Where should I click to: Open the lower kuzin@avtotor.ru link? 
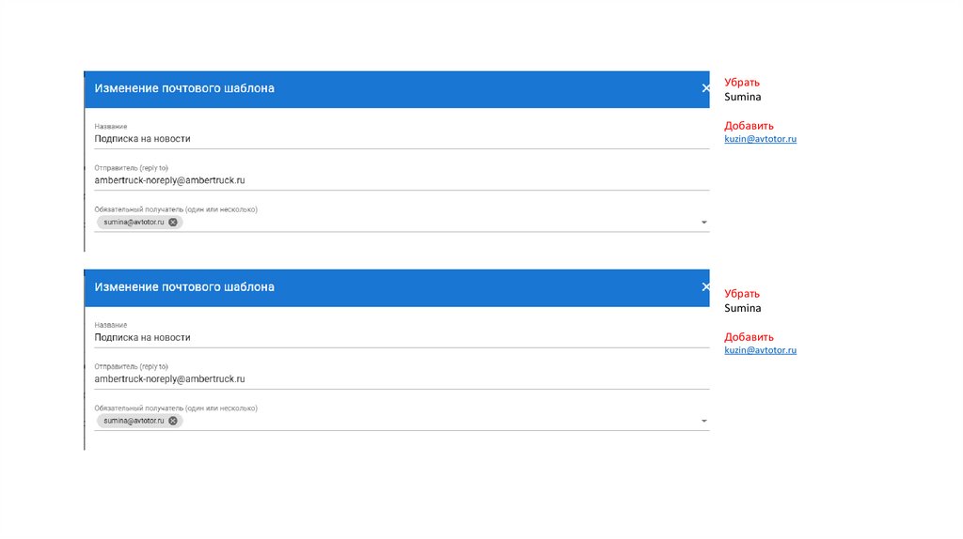(760, 350)
